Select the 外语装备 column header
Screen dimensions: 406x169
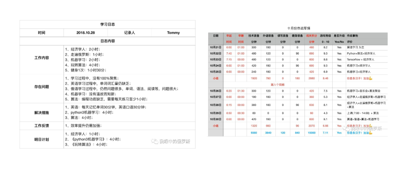pyautogui.click(x=269, y=35)
